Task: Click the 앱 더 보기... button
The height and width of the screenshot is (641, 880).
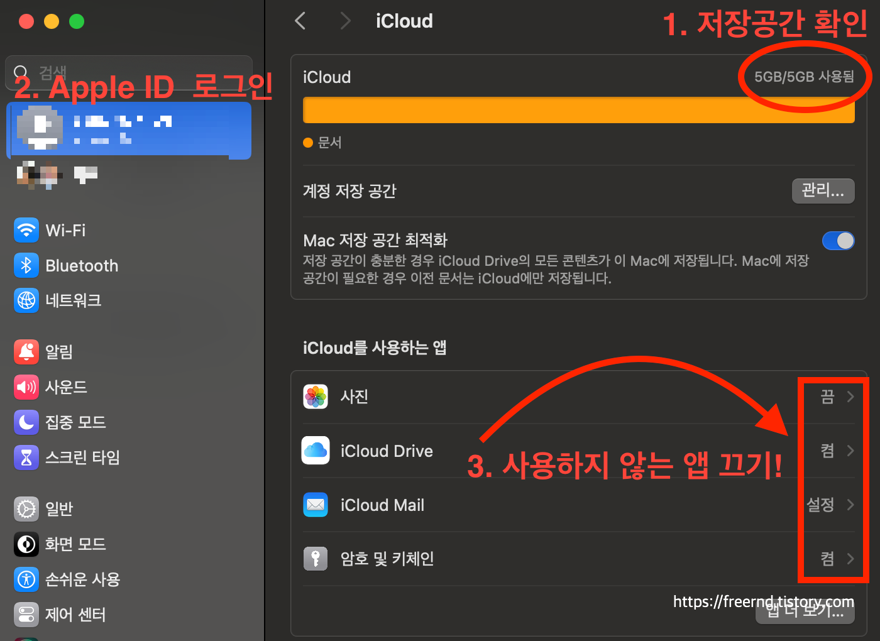Action: [x=805, y=611]
